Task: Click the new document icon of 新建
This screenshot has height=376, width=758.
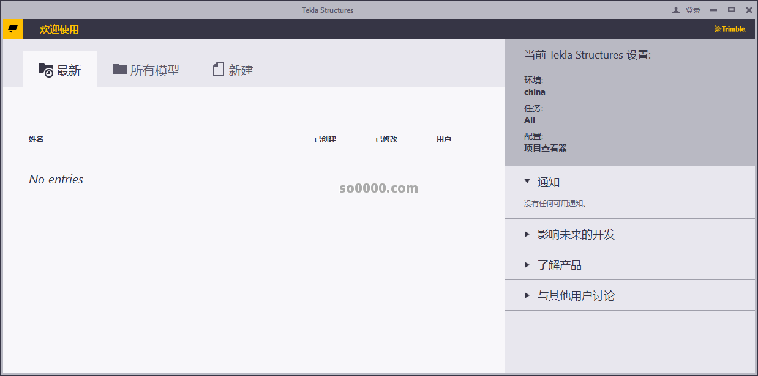Action: tap(219, 70)
